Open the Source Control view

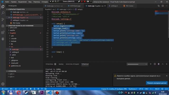pos(3,19)
